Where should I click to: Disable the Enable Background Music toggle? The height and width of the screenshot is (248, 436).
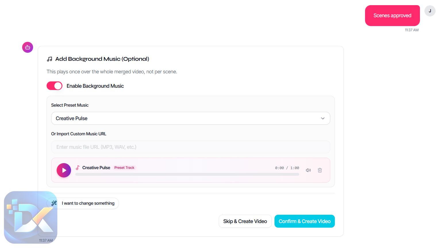click(x=54, y=86)
